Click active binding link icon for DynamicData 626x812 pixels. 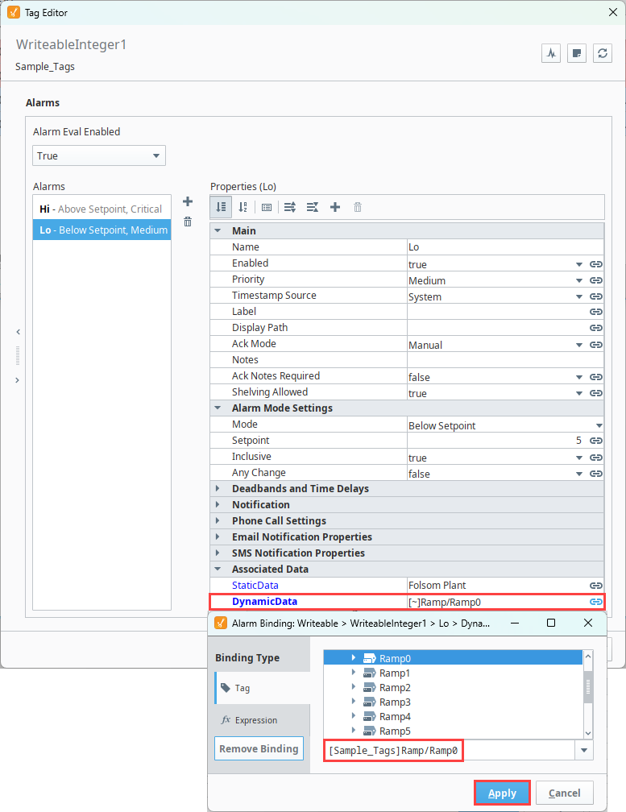596,602
